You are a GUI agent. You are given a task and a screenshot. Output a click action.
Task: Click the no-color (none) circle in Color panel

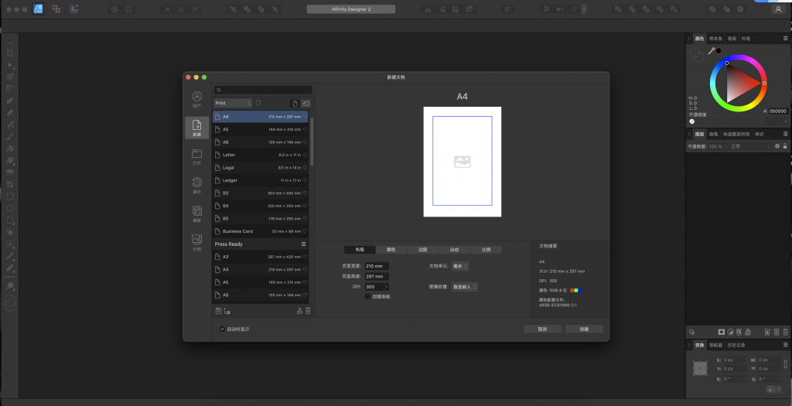tap(692, 121)
